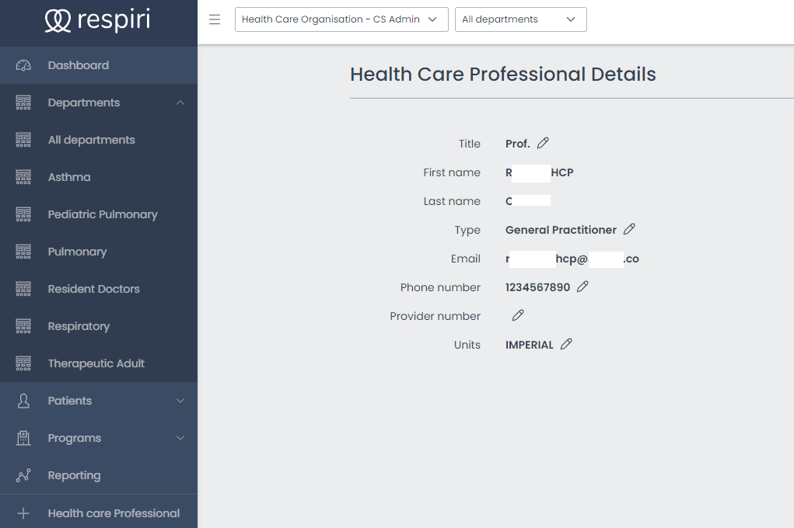This screenshot has height=528, width=794.
Task: Toggle the hamburger sidebar menu icon
Action: point(215,19)
